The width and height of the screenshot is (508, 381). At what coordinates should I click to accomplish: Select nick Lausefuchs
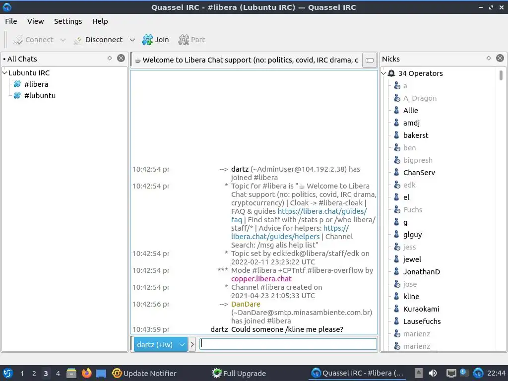coord(422,321)
